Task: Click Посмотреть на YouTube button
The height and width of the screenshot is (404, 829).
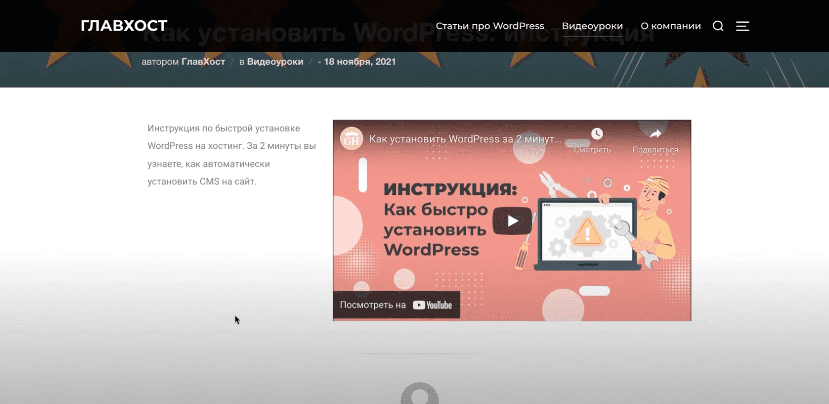Action: pyautogui.click(x=396, y=305)
